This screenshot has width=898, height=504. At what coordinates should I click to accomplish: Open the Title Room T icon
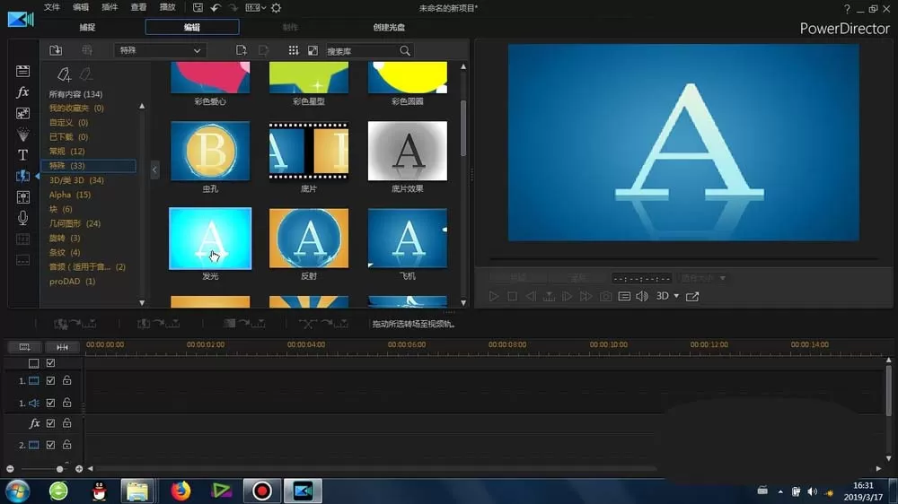[x=22, y=155]
